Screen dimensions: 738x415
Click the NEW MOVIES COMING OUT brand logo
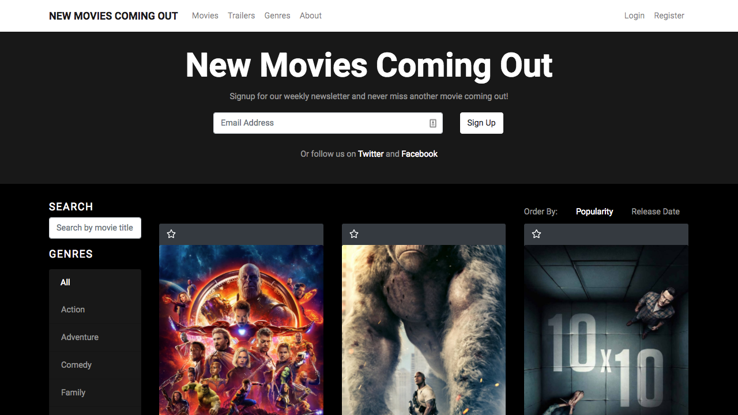(x=114, y=16)
